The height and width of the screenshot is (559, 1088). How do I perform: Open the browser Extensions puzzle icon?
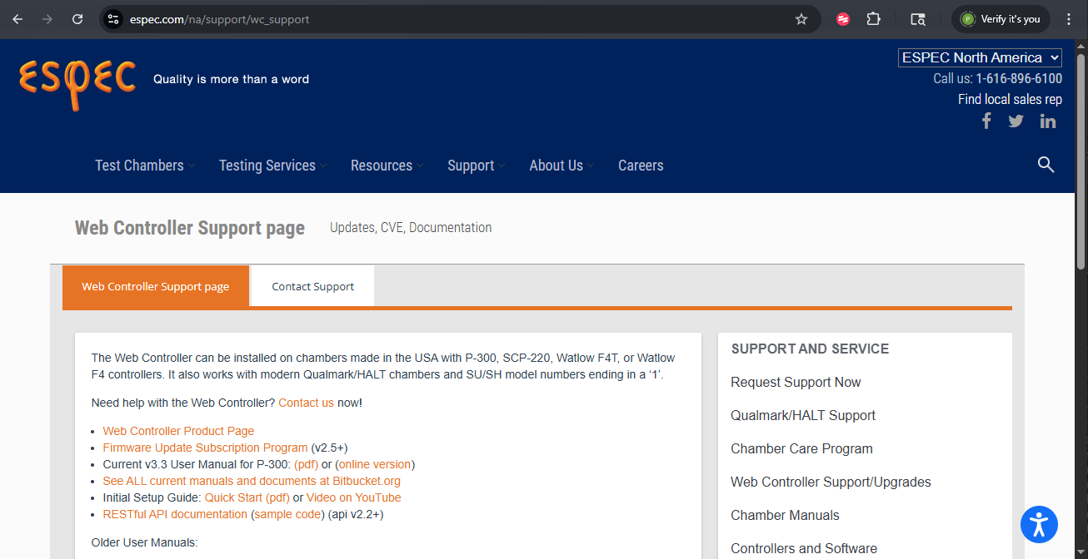click(873, 19)
